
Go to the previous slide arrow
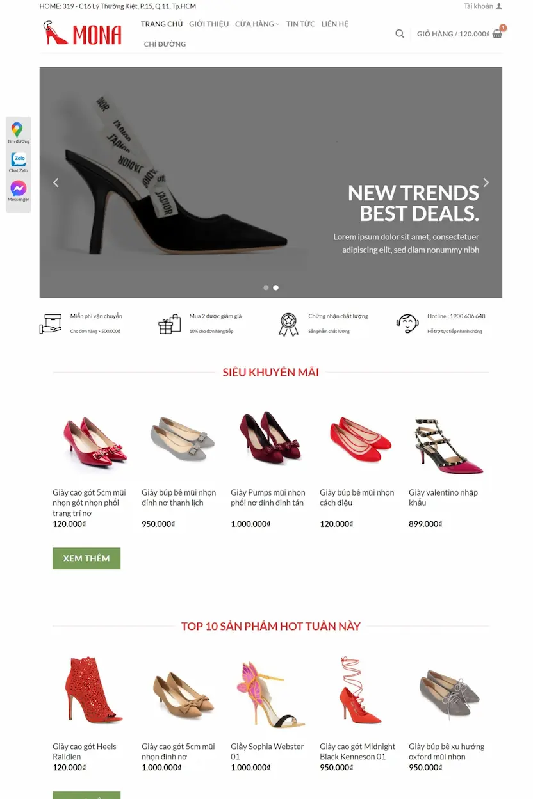(56, 182)
